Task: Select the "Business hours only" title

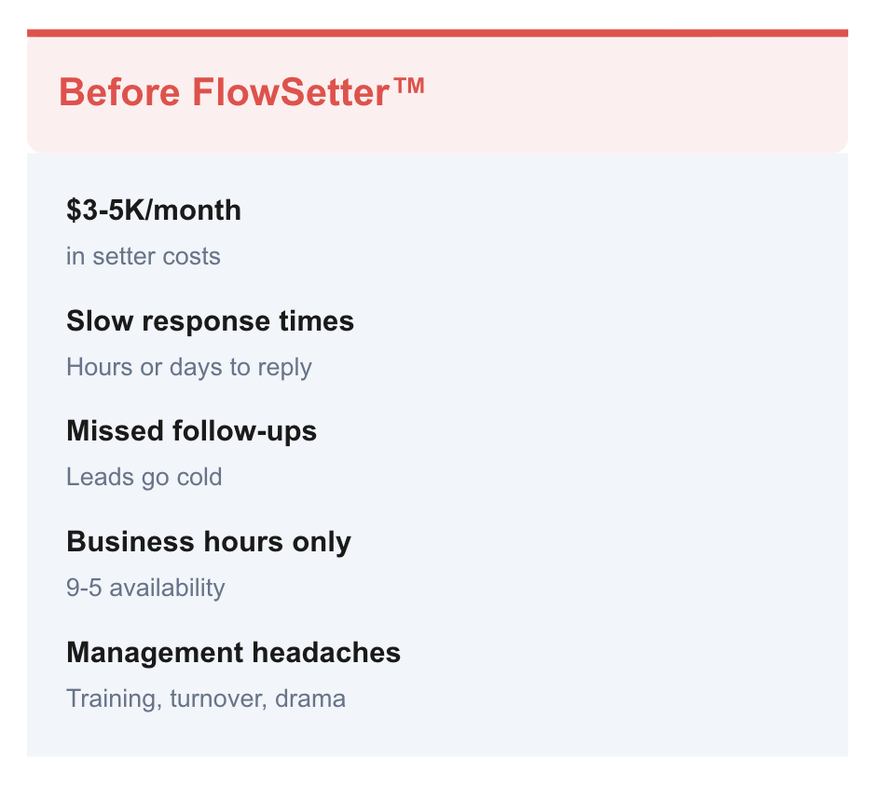Action: pyautogui.click(x=209, y=542)
